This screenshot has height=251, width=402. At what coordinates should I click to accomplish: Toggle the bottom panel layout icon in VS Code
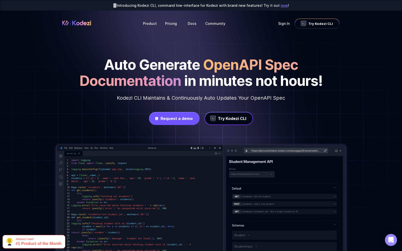pyautogui.click(x=195, y=148)
